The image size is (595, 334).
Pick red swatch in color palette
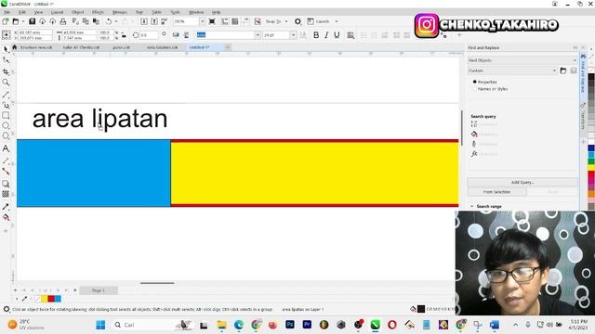tap(591, 174)
